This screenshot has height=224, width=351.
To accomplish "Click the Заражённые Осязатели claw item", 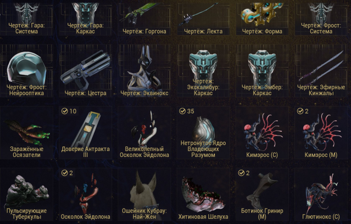I will point(26,132).
